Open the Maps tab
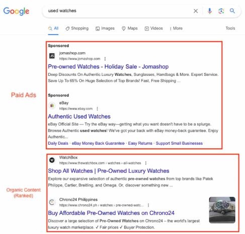The image size is (245, 234). click(x=130, y=29)
